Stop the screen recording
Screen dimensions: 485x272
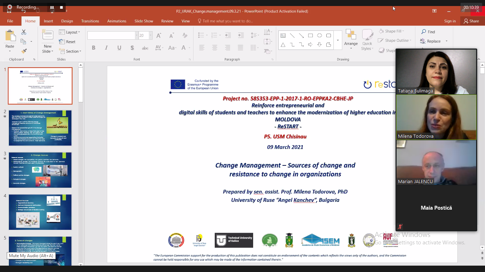[61, 7]
